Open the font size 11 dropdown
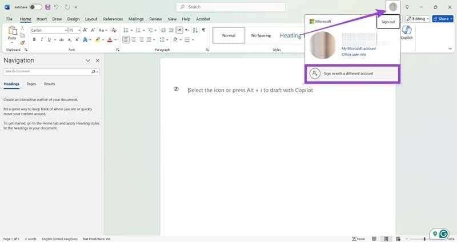This screenshot has width=457, height=242. (x=79, y=30)
